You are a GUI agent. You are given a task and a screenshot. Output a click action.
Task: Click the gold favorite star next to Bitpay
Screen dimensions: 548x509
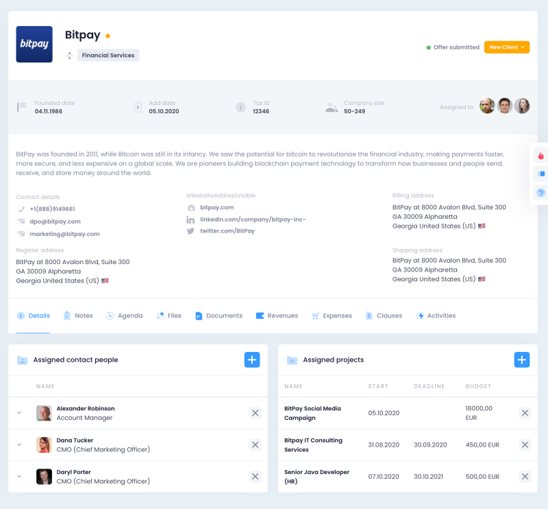click(x=108, y=36)
